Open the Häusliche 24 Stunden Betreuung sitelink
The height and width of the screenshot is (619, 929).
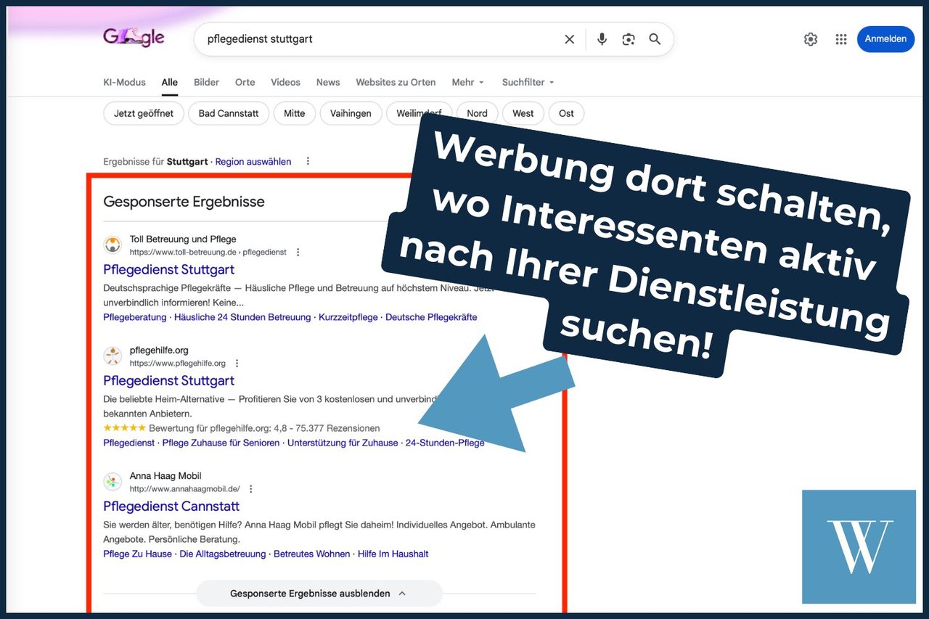click(x=242, y=317)
